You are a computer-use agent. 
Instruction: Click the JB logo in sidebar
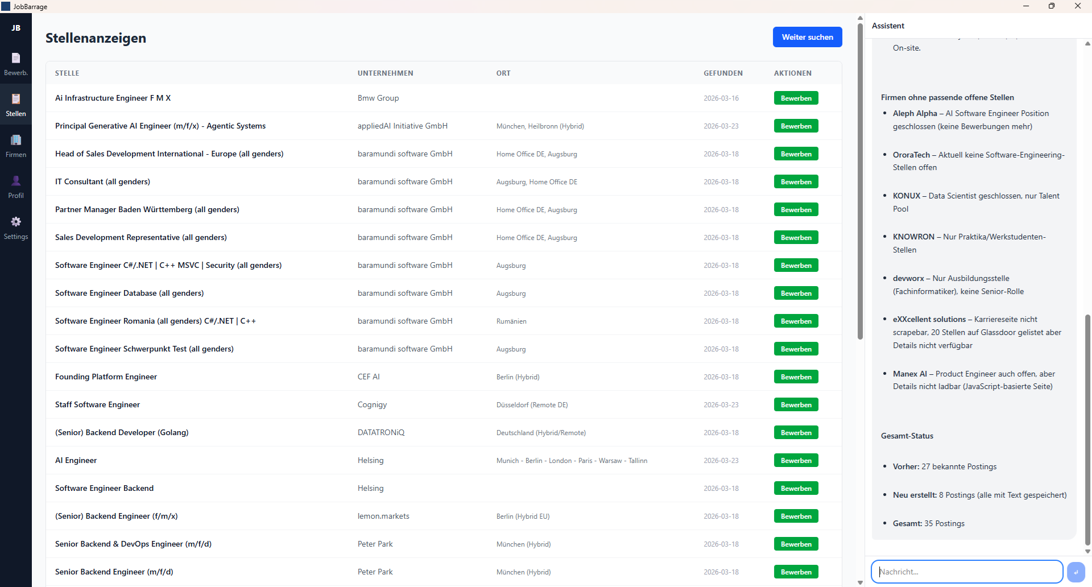16,28
